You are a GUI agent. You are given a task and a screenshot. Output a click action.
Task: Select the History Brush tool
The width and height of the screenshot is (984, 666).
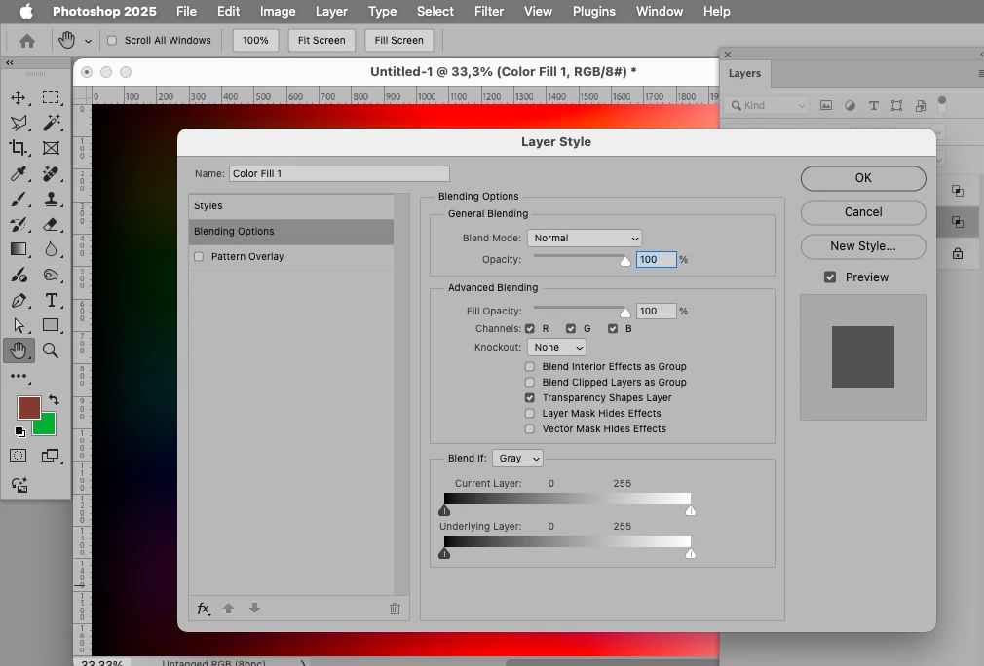19,225
